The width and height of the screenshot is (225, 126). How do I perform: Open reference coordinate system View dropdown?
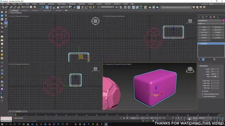coord(64,7)
